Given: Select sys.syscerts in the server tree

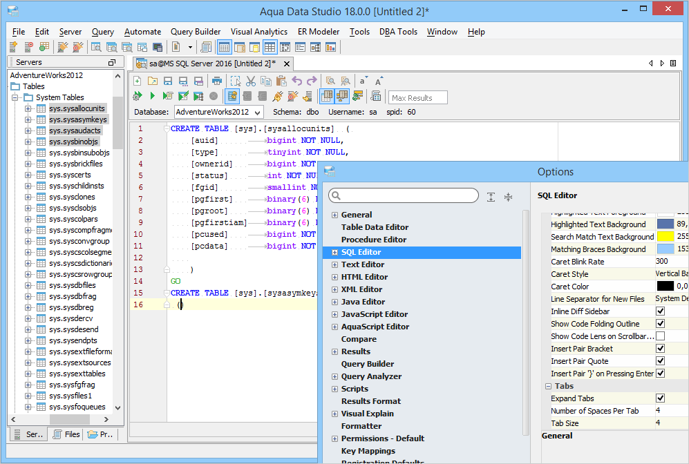Looking at the screenshot, I should click(70, 175).
